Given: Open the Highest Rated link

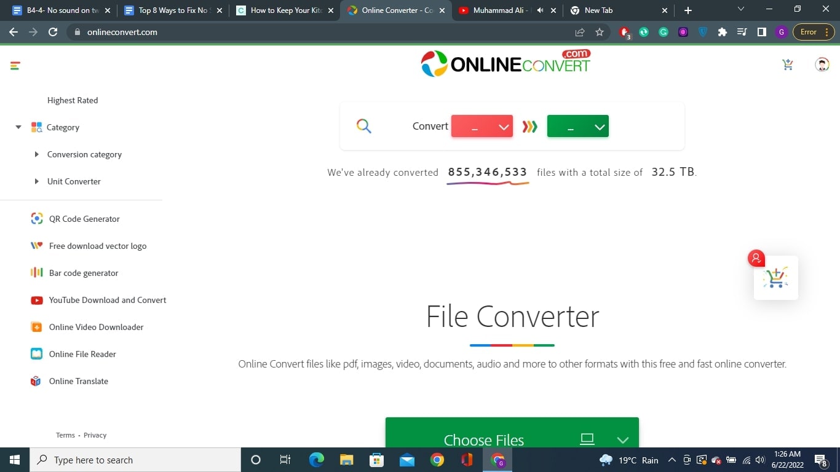Looking at the screenshot, I should pyautogui.click(x=73, y=100).
